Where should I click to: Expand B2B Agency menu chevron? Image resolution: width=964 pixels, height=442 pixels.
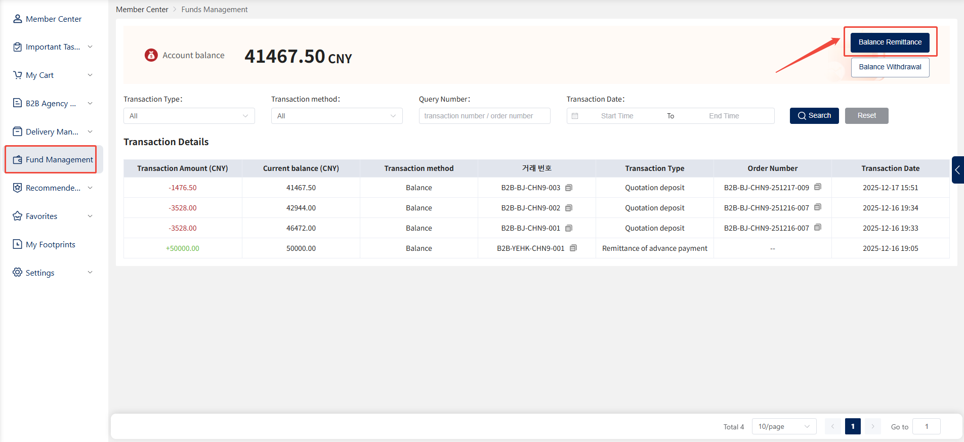tap(90, 103)
